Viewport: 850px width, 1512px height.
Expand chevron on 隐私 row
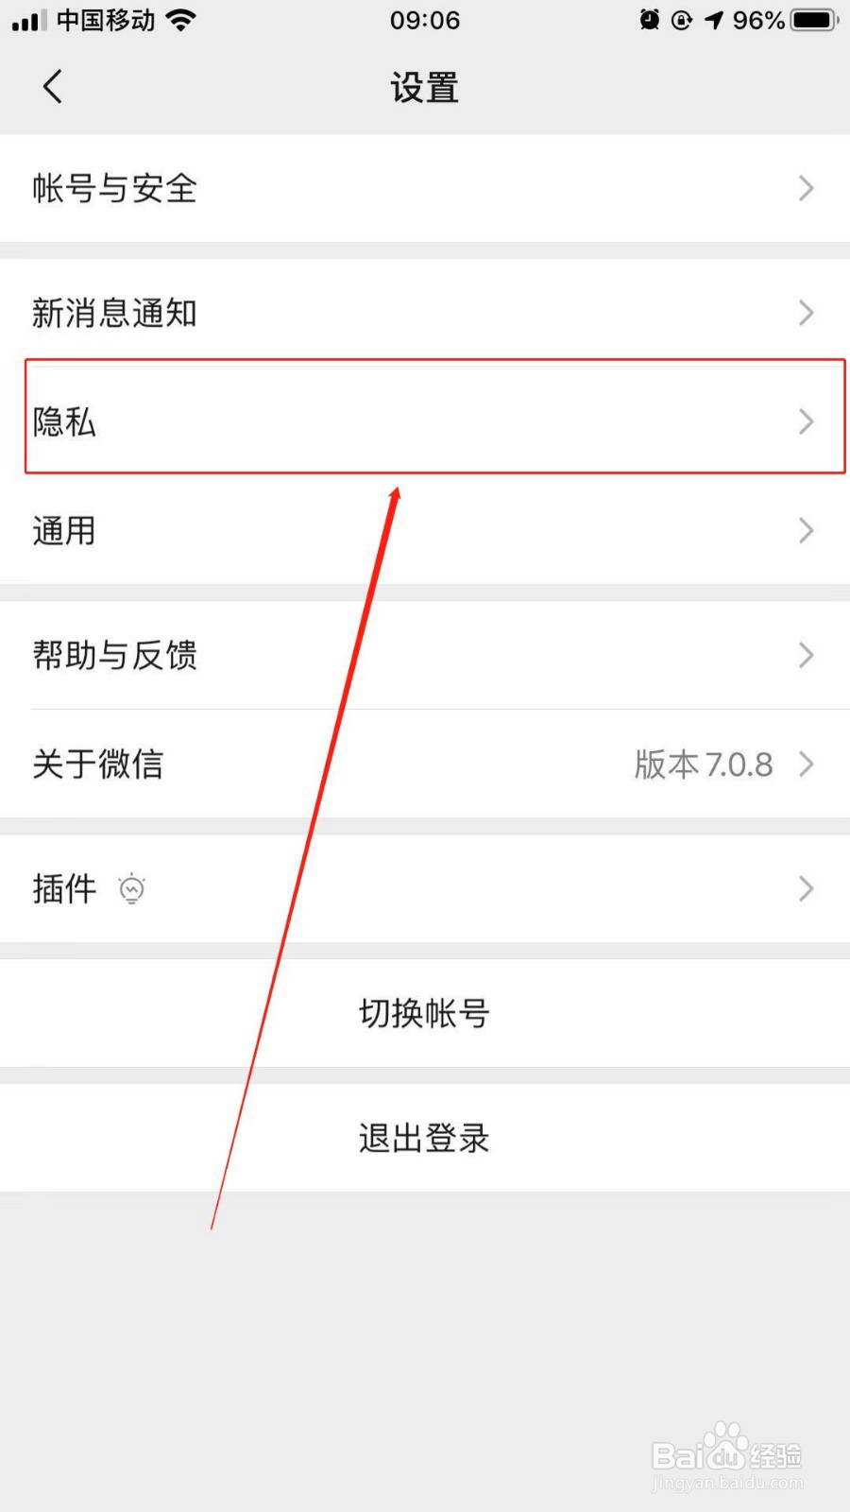pos(806,421)
